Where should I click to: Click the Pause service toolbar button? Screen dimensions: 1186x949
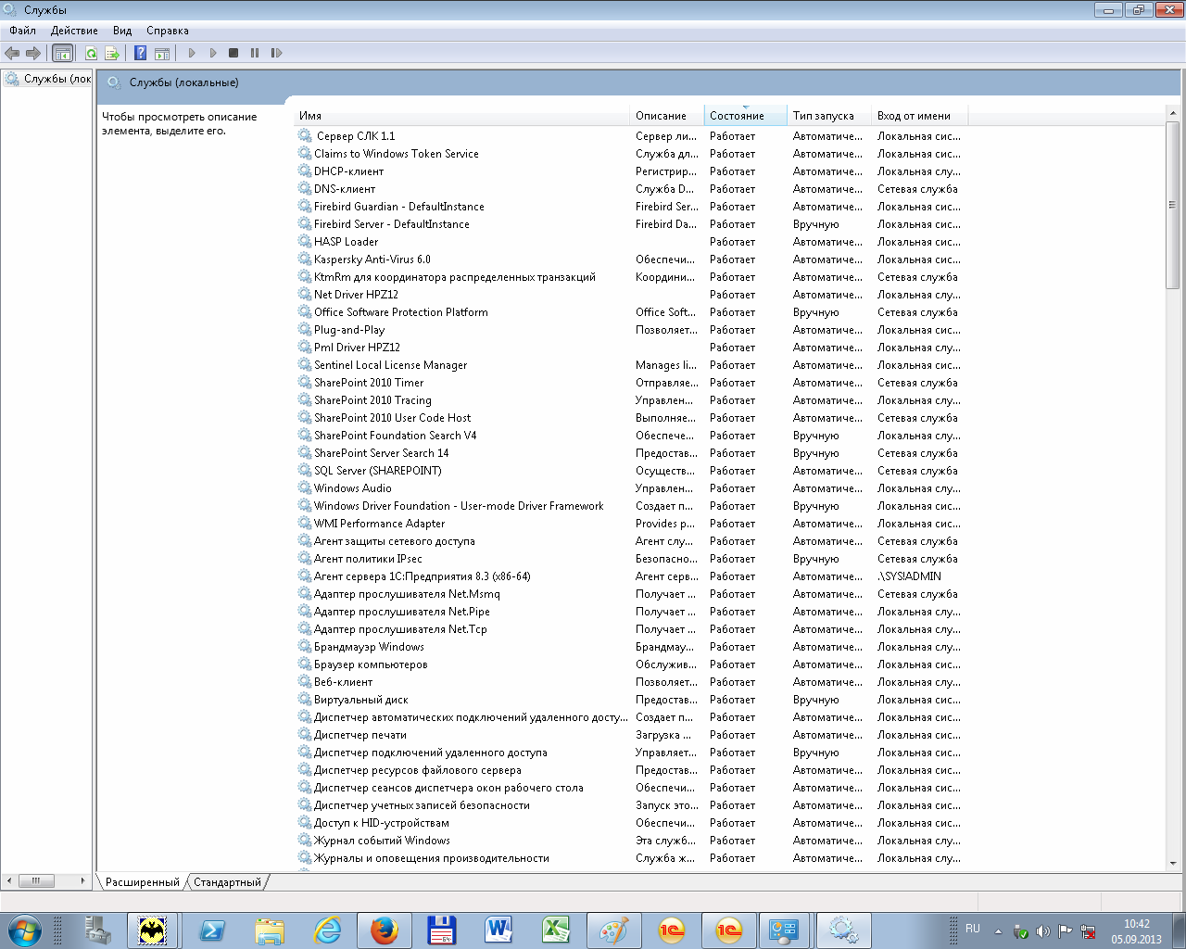tap(255, 53)
